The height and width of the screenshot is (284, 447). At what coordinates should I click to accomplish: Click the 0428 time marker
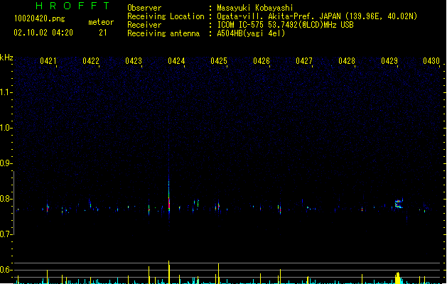pyautogui.click(x=347, y=61)
